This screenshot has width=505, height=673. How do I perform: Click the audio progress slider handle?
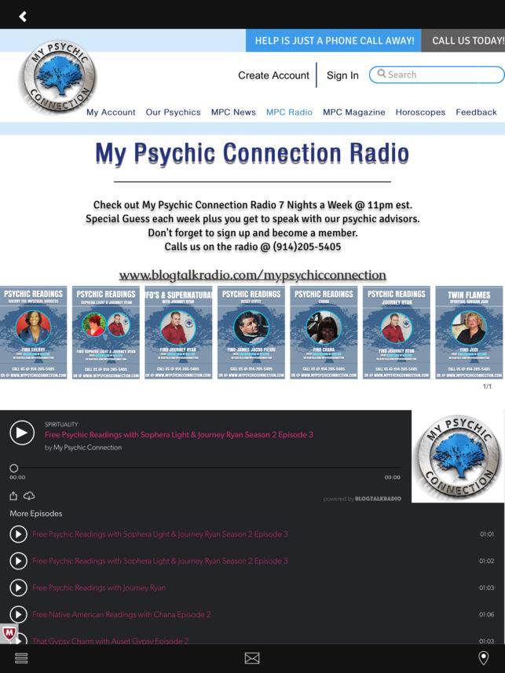(x=13, y=468)
